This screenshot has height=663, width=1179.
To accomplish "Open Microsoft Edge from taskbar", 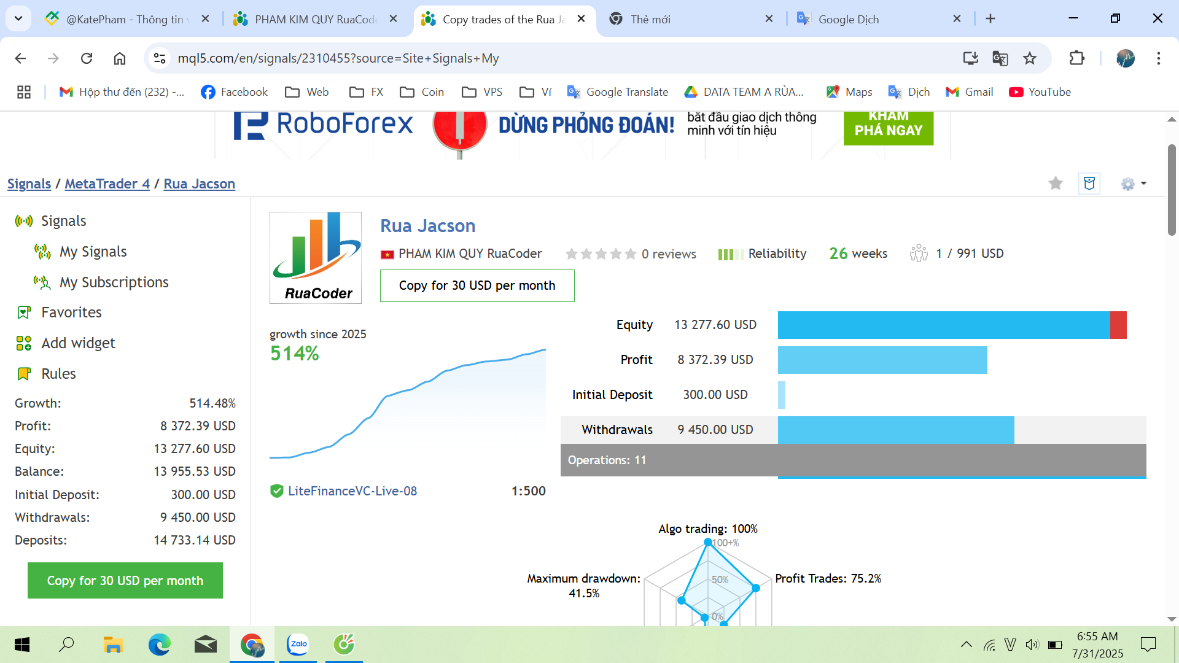I will tap(159, 645).
